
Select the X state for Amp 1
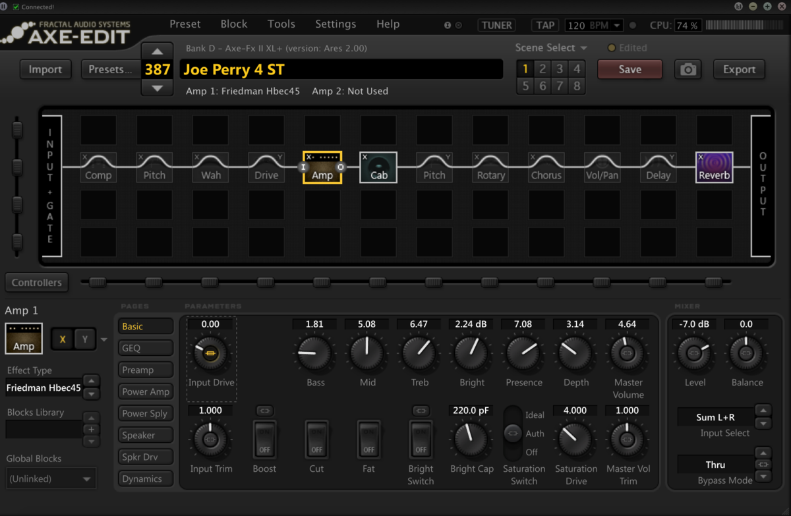[x=63, y=339]
